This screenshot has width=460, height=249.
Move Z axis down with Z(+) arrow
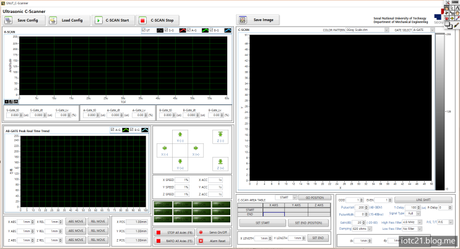tap(220, 161)
